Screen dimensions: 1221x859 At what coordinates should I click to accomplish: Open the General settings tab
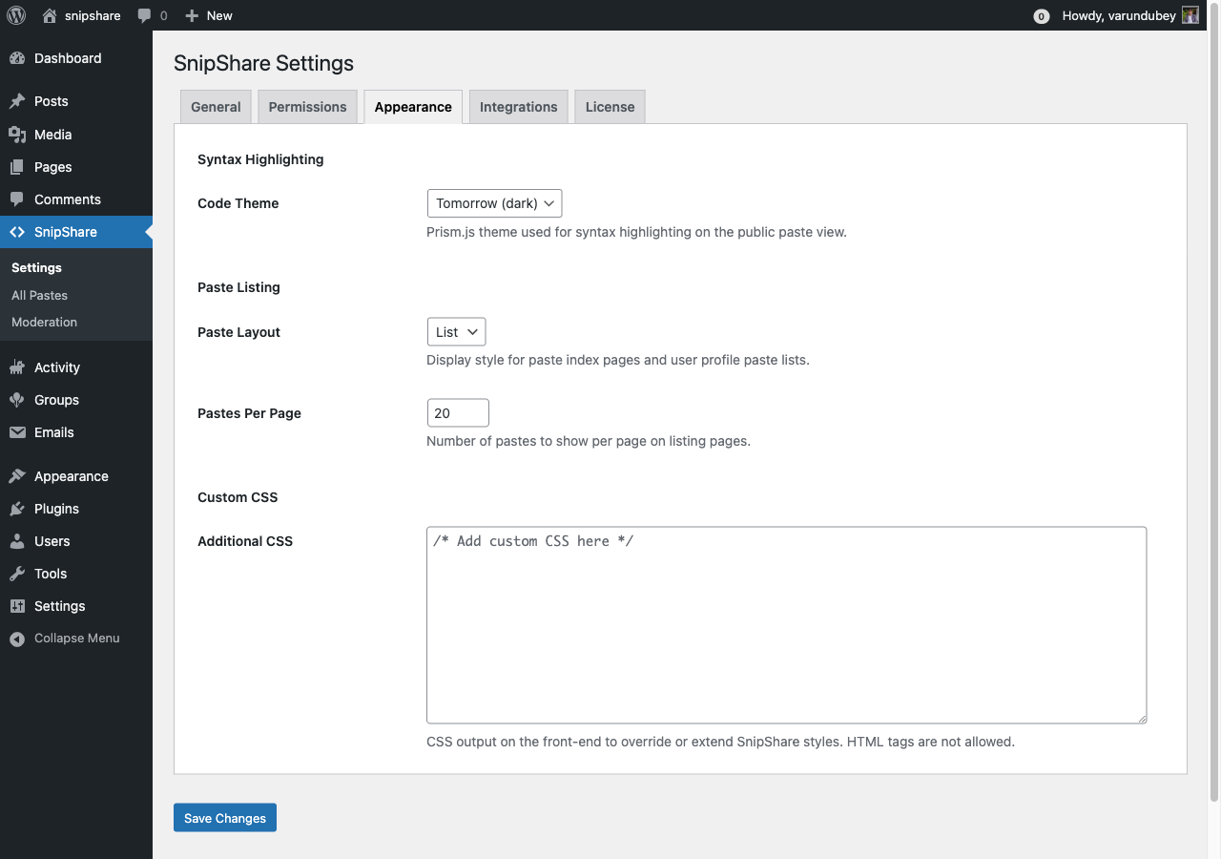(215, 106)
